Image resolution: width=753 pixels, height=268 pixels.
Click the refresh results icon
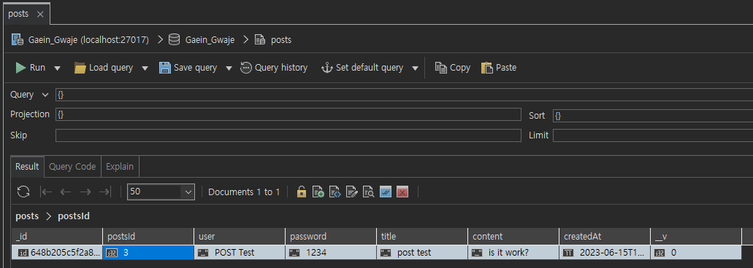(x=23, y=192)
